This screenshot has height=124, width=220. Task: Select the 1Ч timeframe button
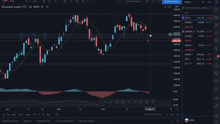(x=26, y=1)
